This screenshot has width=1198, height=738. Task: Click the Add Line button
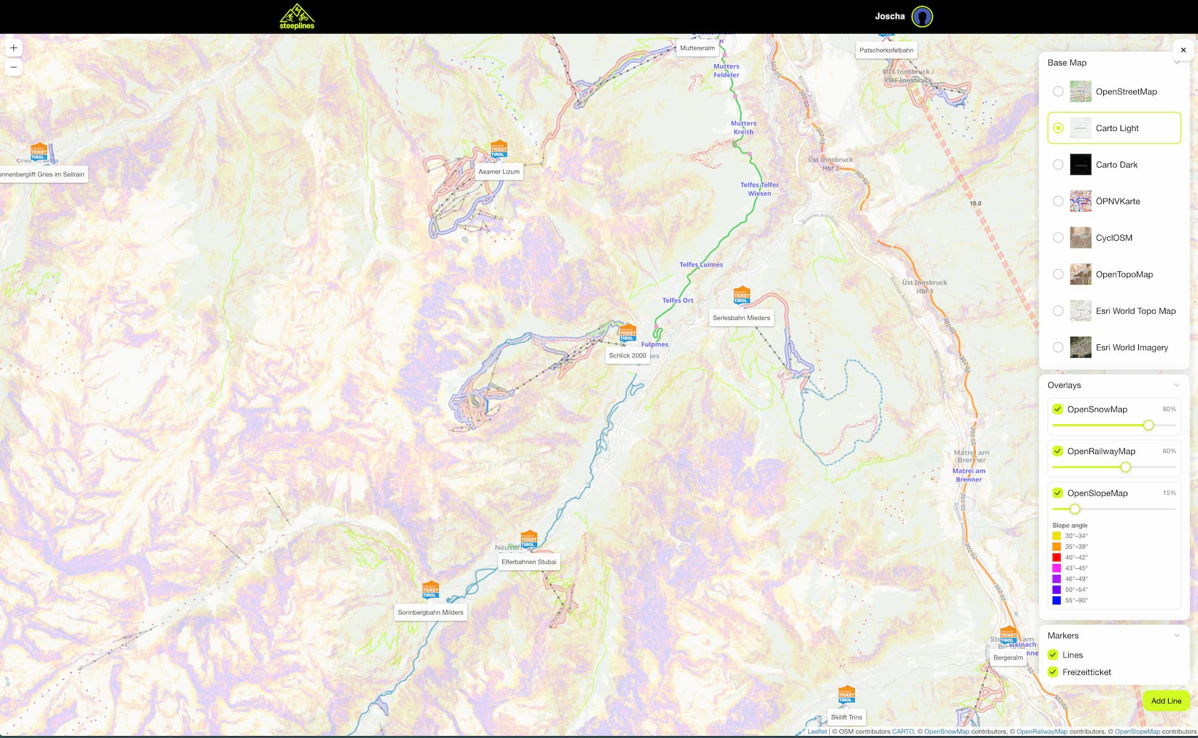tap(1166, 701)
